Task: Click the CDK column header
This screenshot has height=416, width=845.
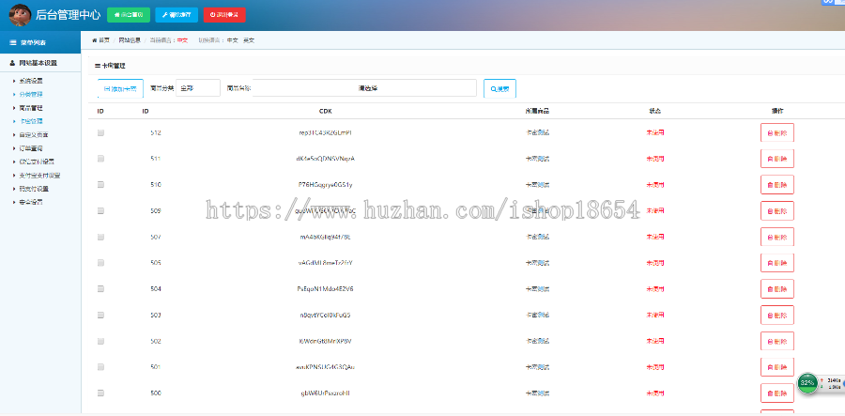Action: (326, 111)
